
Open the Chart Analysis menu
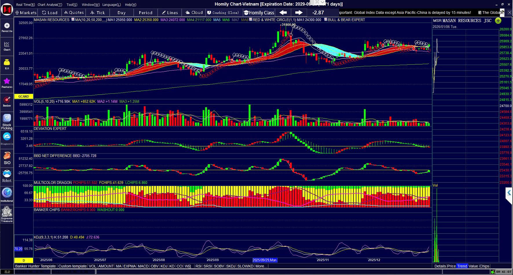pos(50,5)
